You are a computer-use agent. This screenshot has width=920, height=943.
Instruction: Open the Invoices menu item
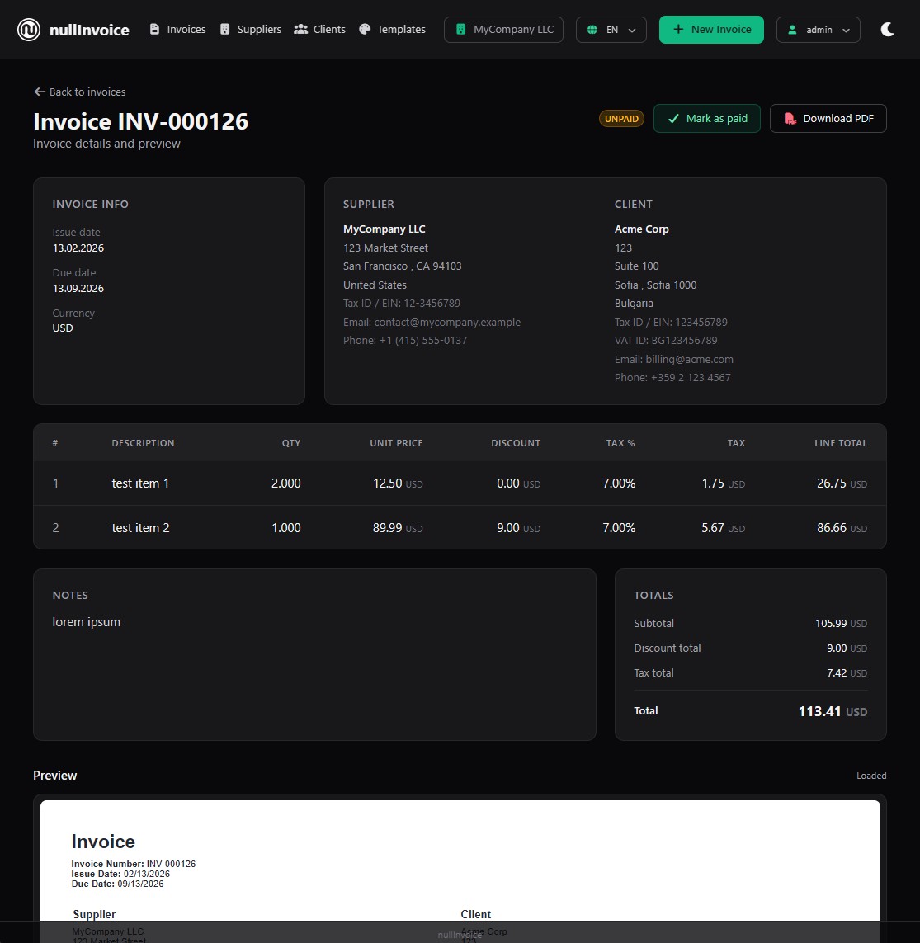point(178,29)
